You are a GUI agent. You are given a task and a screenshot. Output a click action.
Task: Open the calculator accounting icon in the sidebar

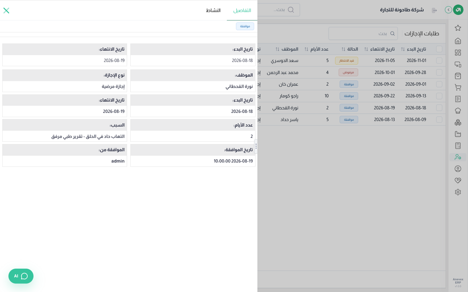click(x=458, y=146)
